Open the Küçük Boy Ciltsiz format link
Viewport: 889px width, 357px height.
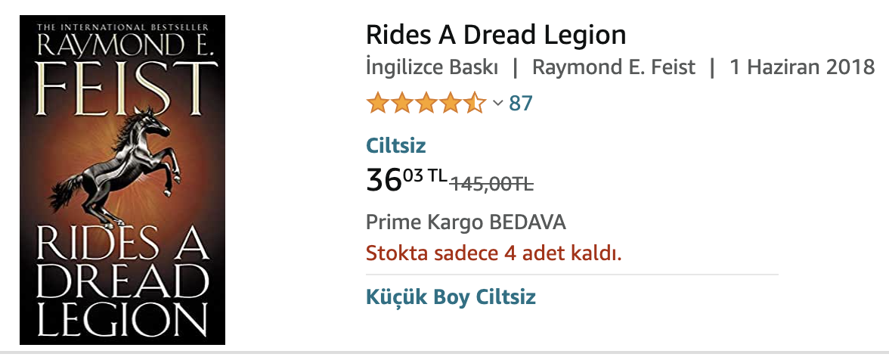[451, 296]
